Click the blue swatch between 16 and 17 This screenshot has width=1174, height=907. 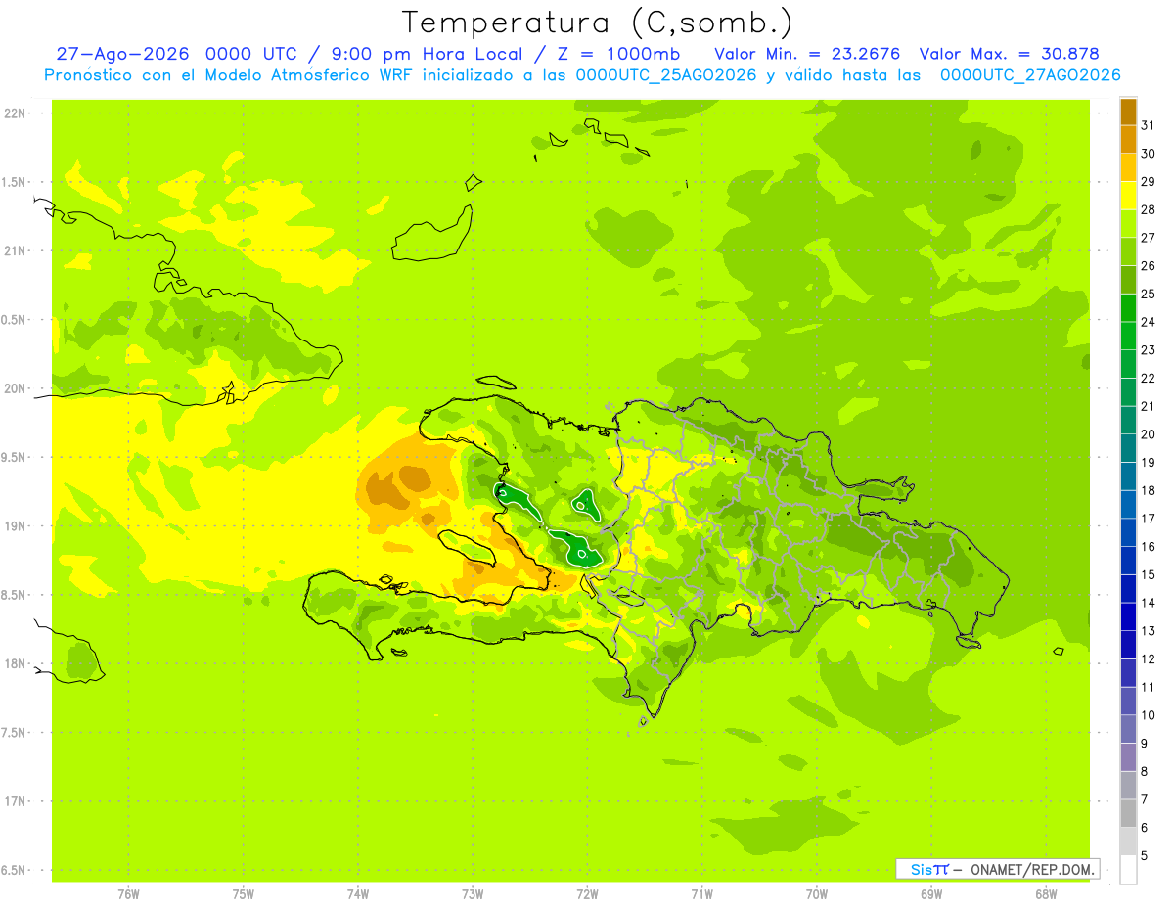(1128, 532)
